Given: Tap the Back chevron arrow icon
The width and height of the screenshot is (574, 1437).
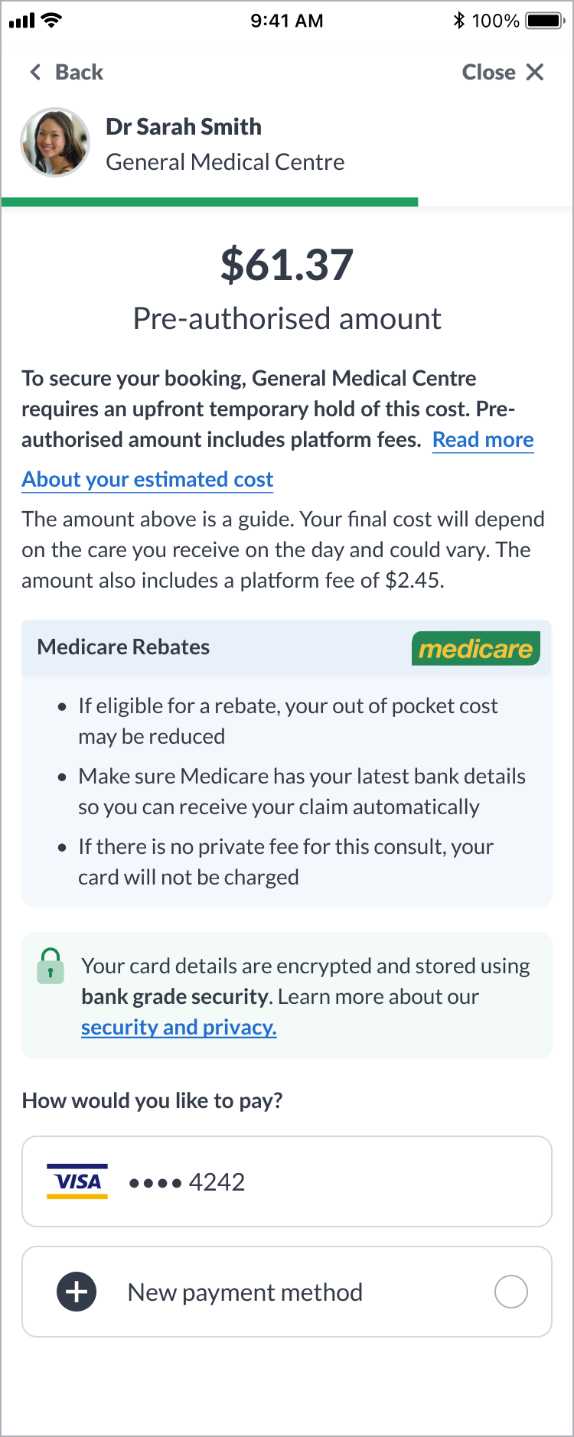Looking at the screenshot, I should click(x=35, y=72).
